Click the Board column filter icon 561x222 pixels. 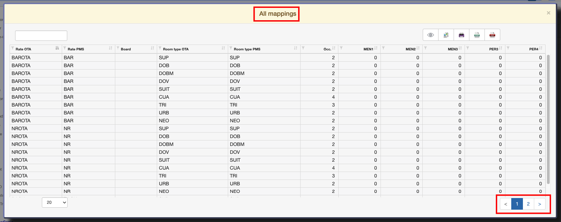(118, 48)
